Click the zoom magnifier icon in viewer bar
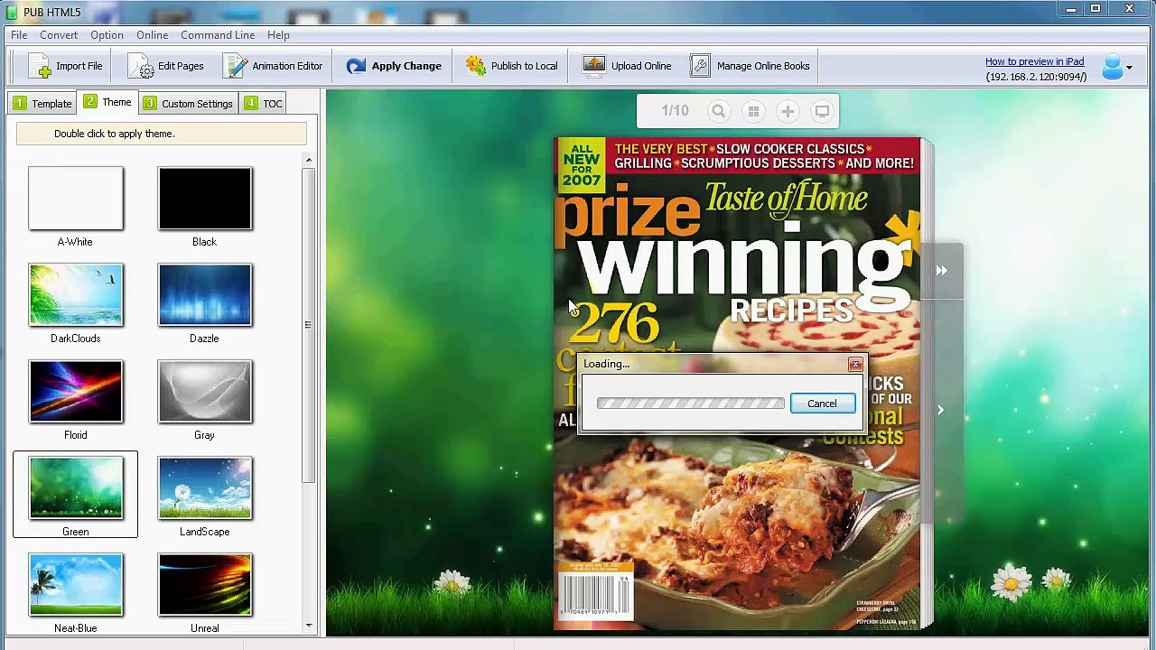 tap(719, 111)
